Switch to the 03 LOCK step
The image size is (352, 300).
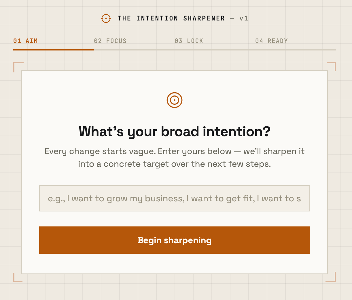pyautogui.click(x=189, y=41)
